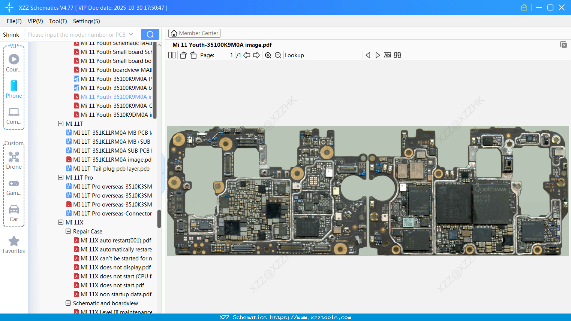Go to the next page with the forward arrow
571x321 pixels.
256,55
